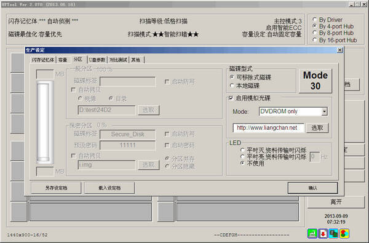
Task: Click the 闪存记忆体 自动侦测 label
Action: [x=43, y=21]
